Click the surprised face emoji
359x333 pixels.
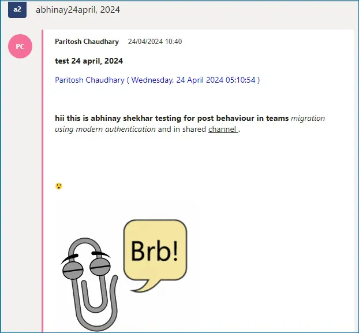point(59,186)
